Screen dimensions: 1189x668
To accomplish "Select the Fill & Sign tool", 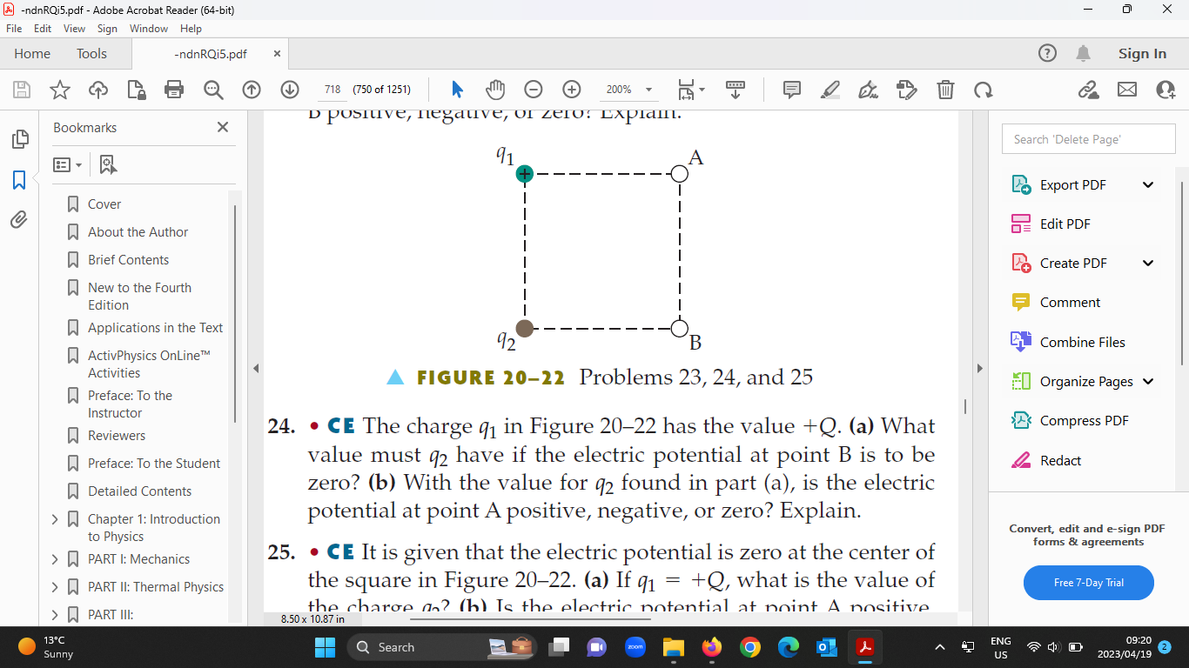I will coord(868,90).
